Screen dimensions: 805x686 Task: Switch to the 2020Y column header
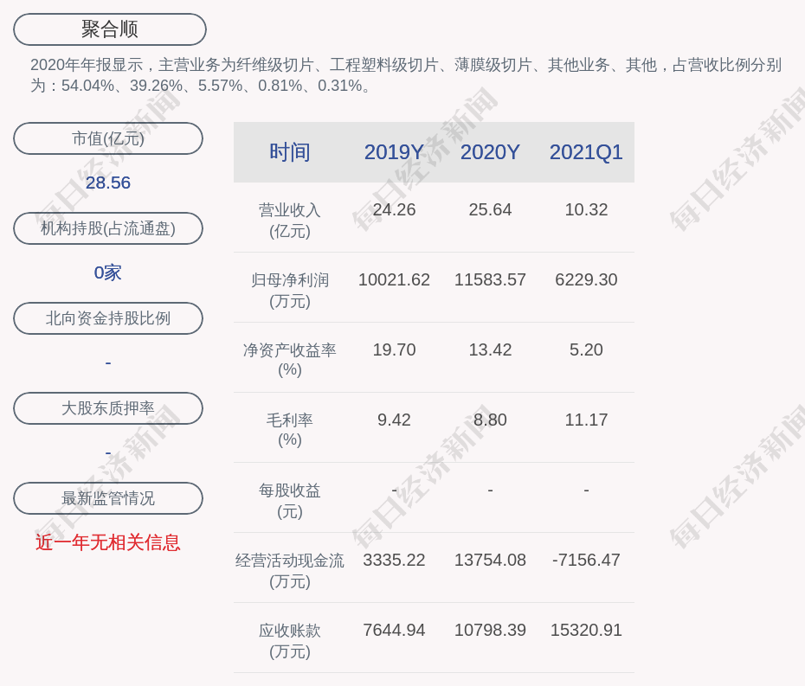490,152
